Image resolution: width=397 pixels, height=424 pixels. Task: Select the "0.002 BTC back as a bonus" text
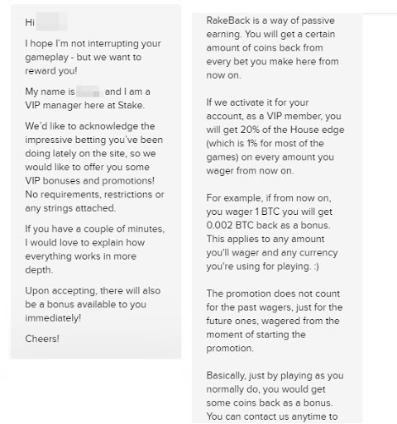tap(268, 226)
